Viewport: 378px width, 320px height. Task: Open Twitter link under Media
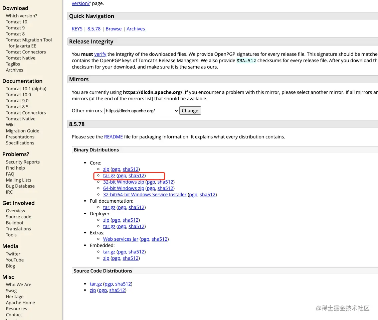point(13,254)
